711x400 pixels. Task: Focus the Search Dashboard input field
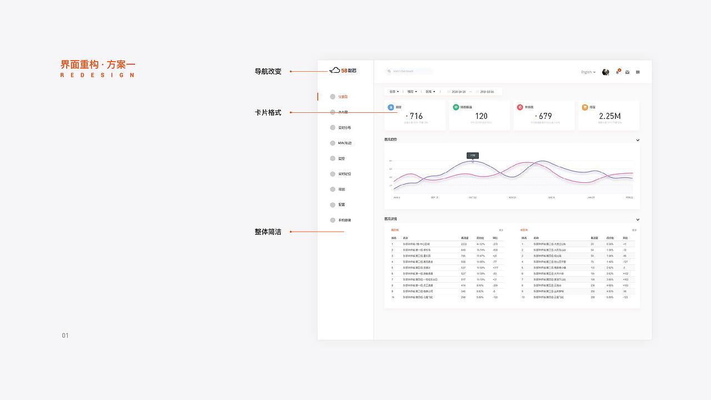(410, 72)
